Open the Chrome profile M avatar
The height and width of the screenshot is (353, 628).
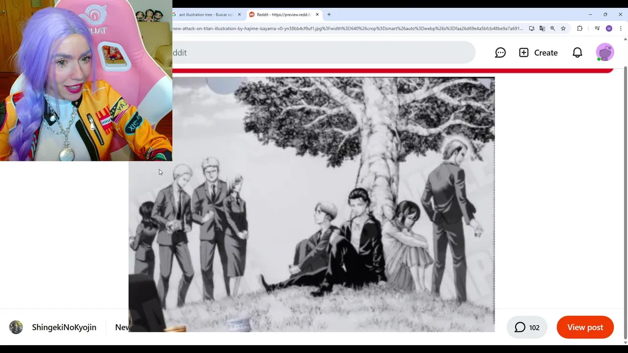click(609, 28)
